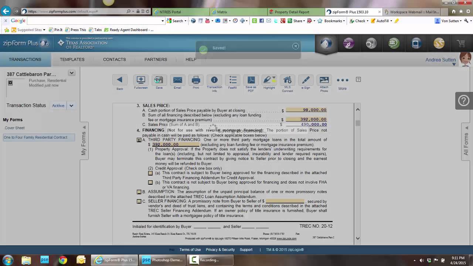
Task: Click the purple round app icon in header
Action: [x=348, y=44]
